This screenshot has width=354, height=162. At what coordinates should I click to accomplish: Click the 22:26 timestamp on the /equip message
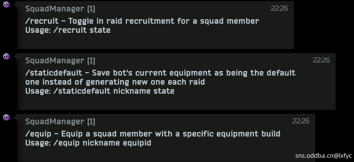tap(301, 121)
